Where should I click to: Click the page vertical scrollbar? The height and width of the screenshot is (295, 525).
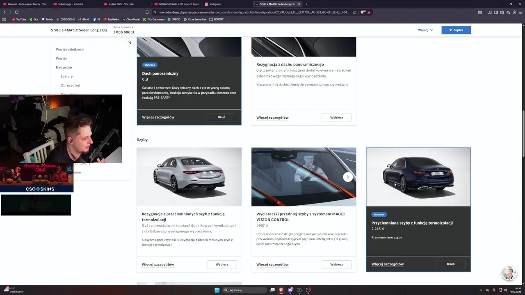(x=523, y=133)
